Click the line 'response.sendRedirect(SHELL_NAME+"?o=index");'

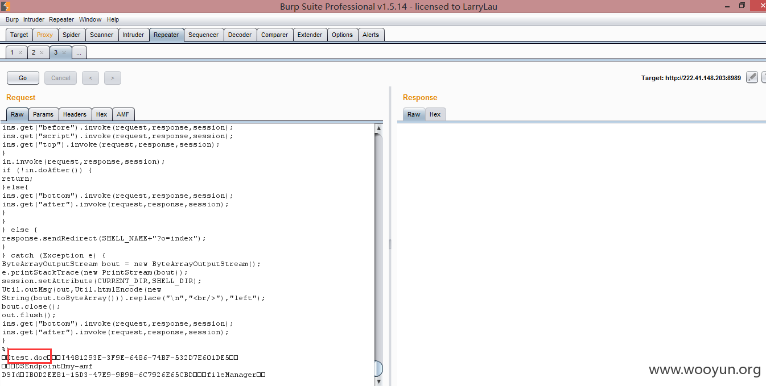(x=104, y=238)
